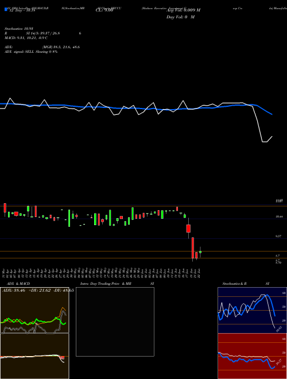Click the blue SMA line at its right end
The image size is (287, 379).
click(x=272, y=114)
